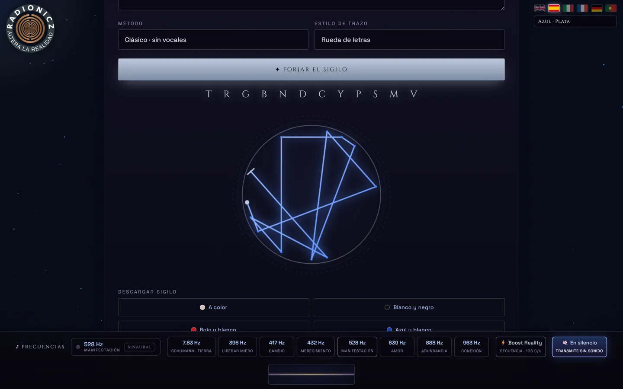Screen dimensions: 623x389
Task: Select the 432 Hz Merecimiento frequency
Action: (x=315, y=347)
